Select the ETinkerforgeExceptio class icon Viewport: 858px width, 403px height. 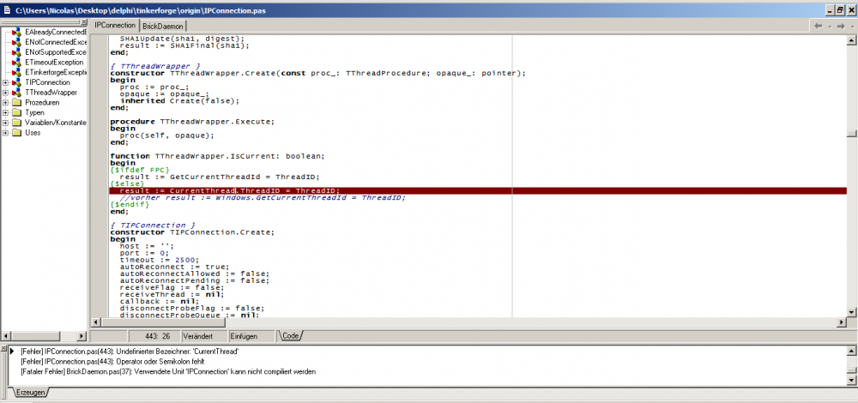point(16,72)
